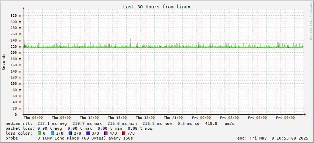Click the green loss color swatch for 0
Image resolution: width=314 pixels, height=143 pixels.
39,133
